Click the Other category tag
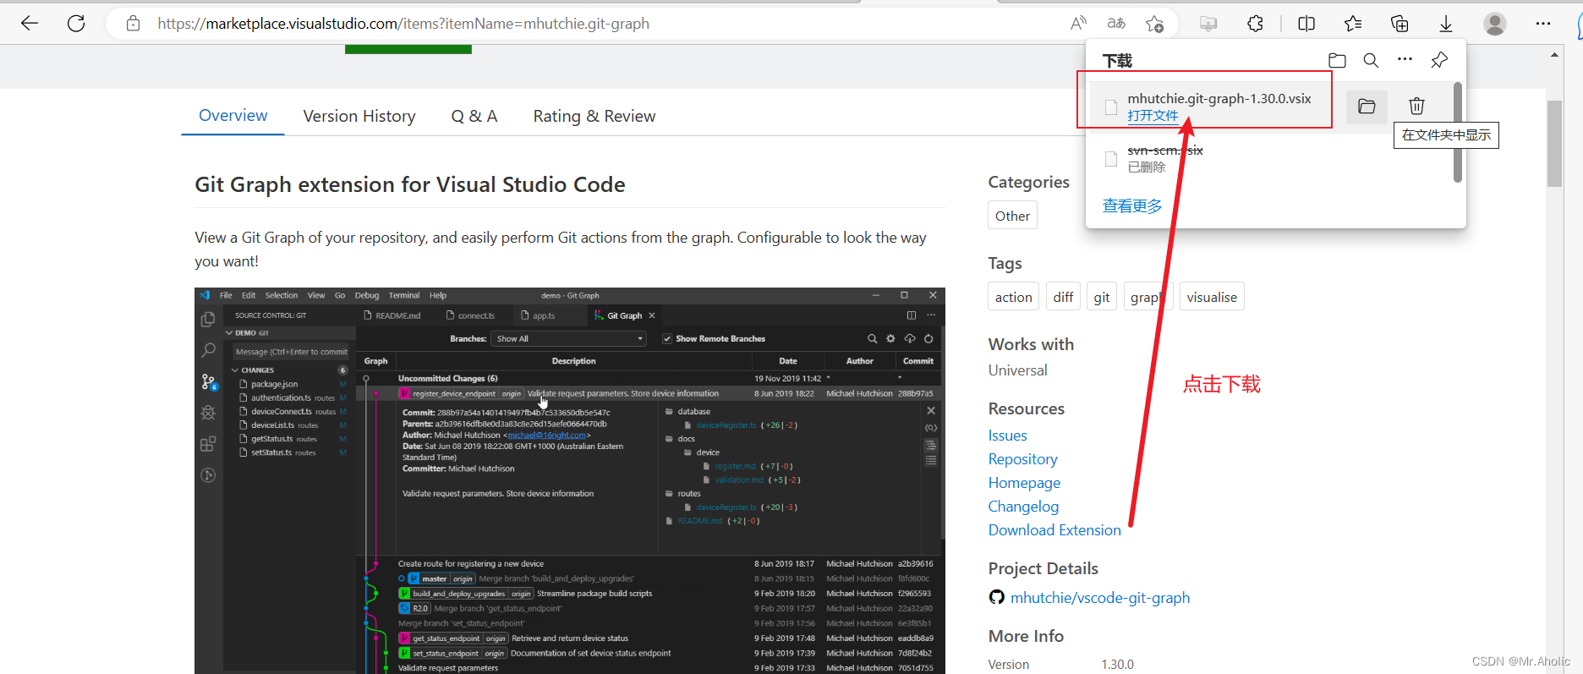This screenshot has width=1583, height=674. pos(1012,216)
